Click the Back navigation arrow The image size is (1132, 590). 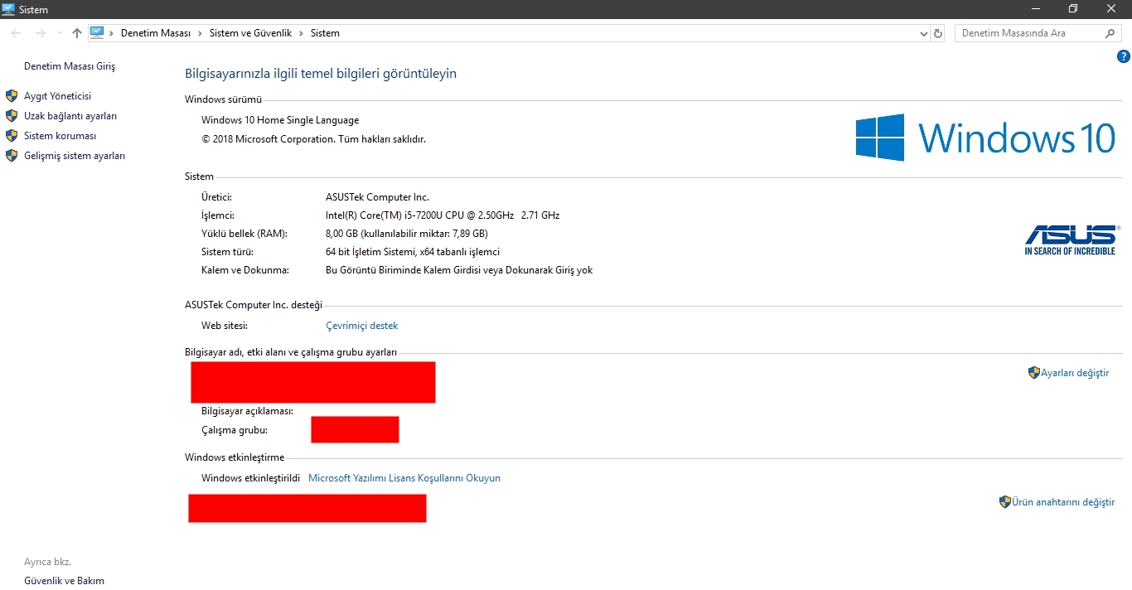click(x=16, y=33)
